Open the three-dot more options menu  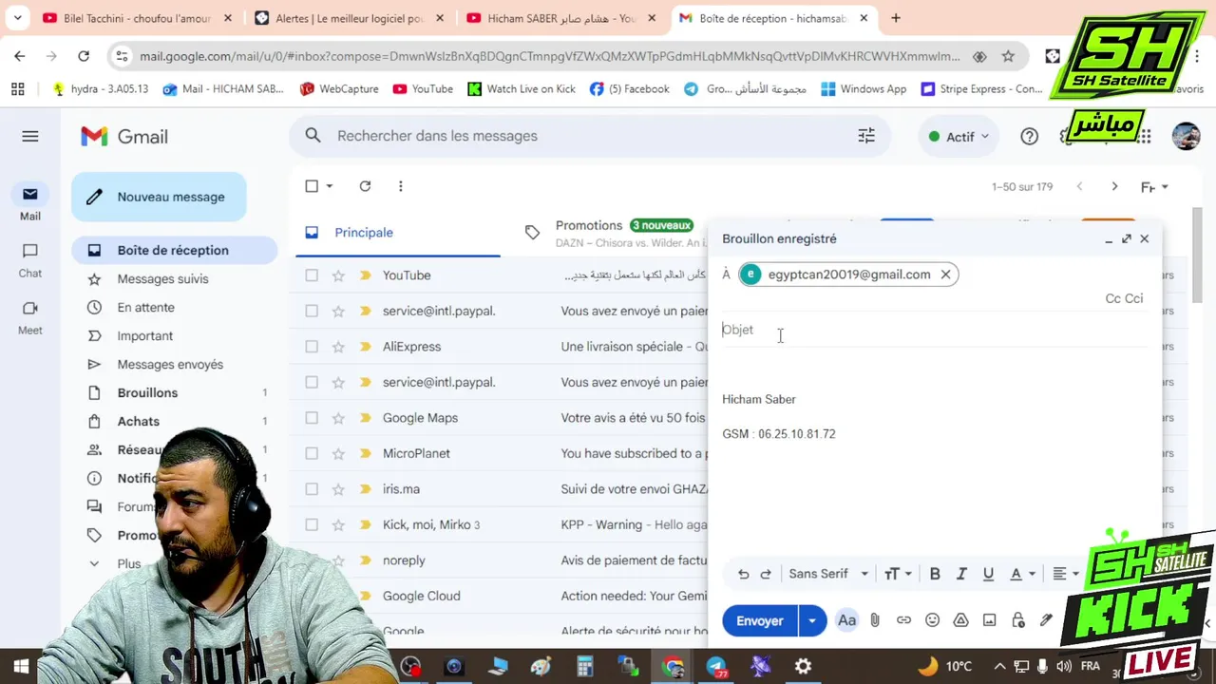pyautogui.click(x=400, y=186)
